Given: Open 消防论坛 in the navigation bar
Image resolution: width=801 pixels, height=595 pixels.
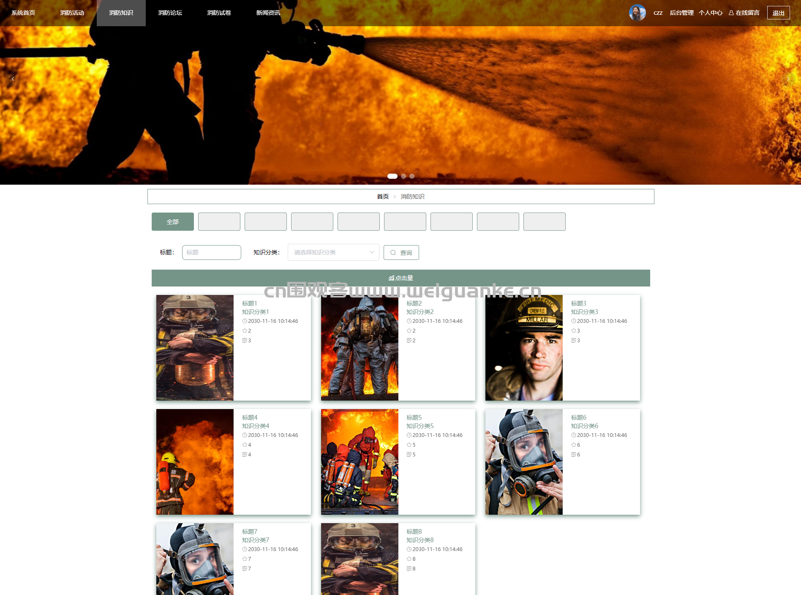Looking at the screenshot, I should (170, 13).
